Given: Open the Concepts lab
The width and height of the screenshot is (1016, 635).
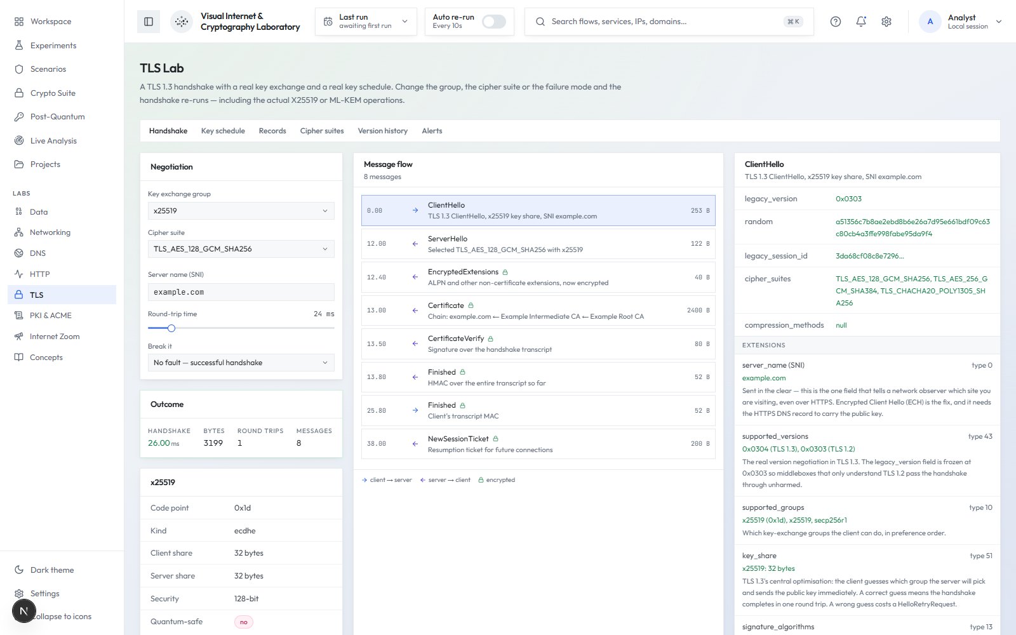Looking at the screenshot, I should click(62, 358).
